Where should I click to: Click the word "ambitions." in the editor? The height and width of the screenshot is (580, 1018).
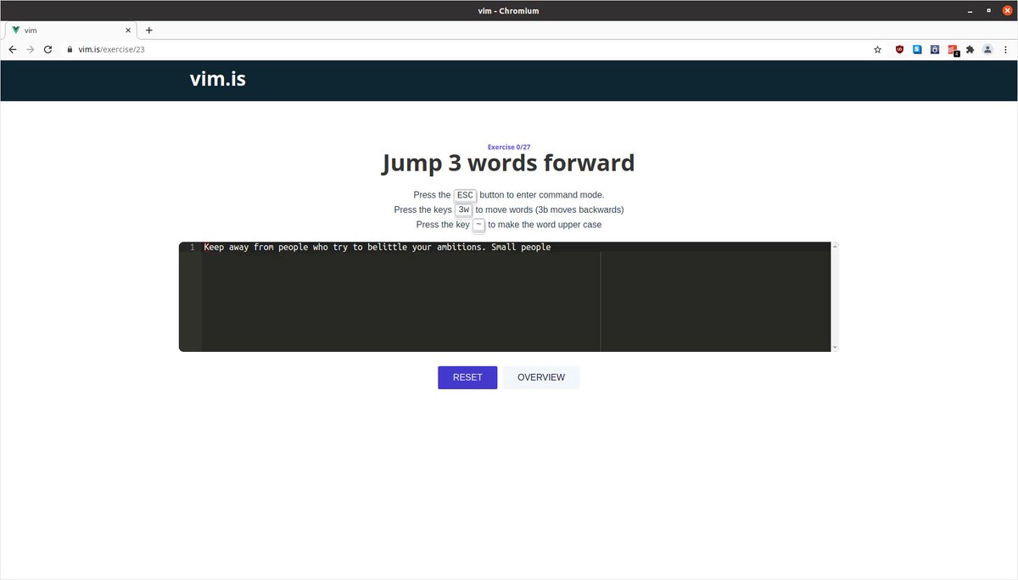click(461, 248)
